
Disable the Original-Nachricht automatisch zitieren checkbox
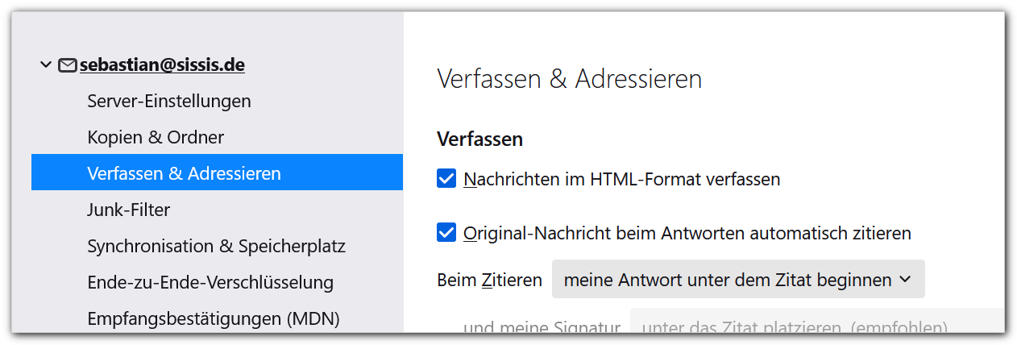[x=446, y=233]
